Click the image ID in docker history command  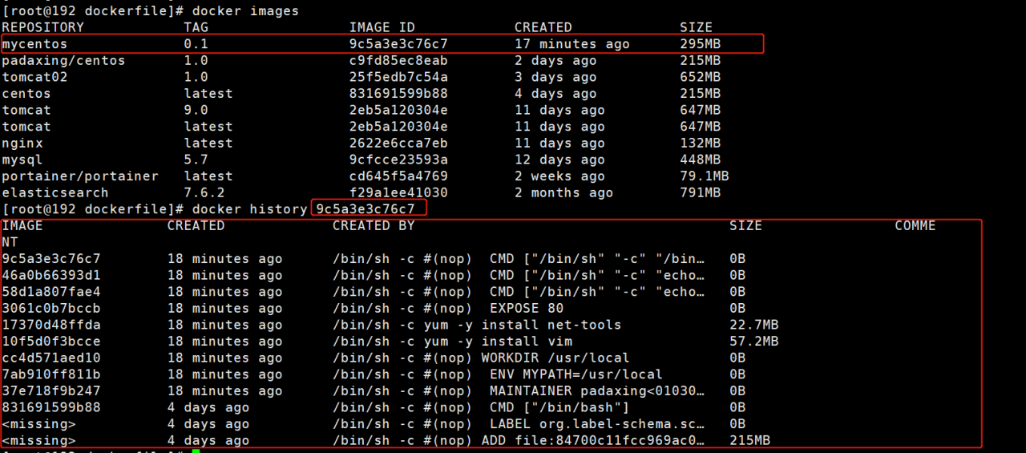(366, 209)
